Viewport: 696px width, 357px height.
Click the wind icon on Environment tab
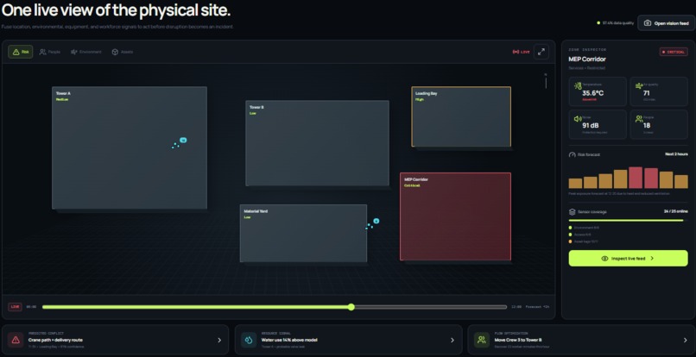(x=74, y=52)
